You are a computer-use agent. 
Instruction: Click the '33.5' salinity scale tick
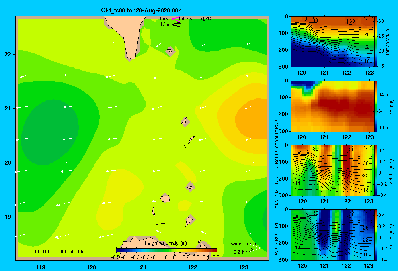383,128
